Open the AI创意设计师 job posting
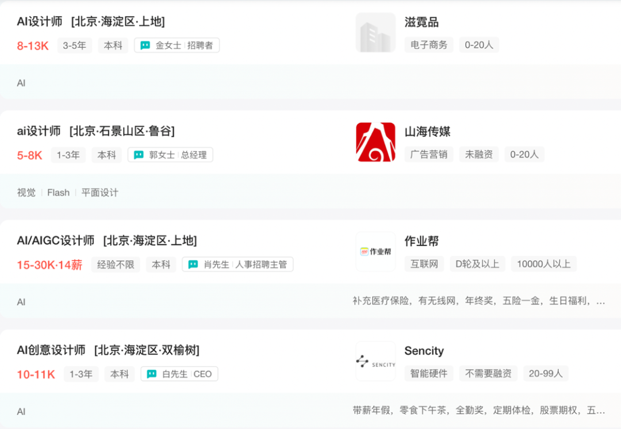The width and height of the screenshot is (621, 429). [51, 350]
